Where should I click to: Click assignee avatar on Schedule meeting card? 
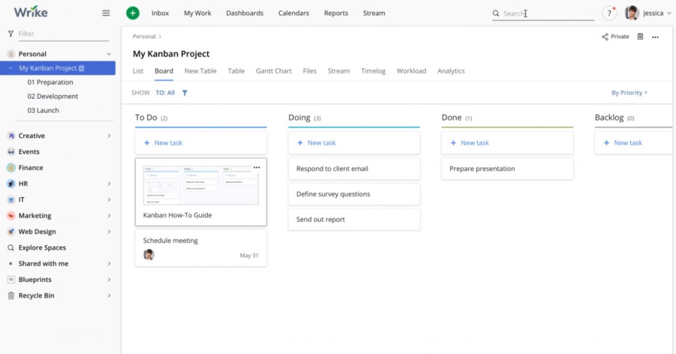click(x=149, y=255)
